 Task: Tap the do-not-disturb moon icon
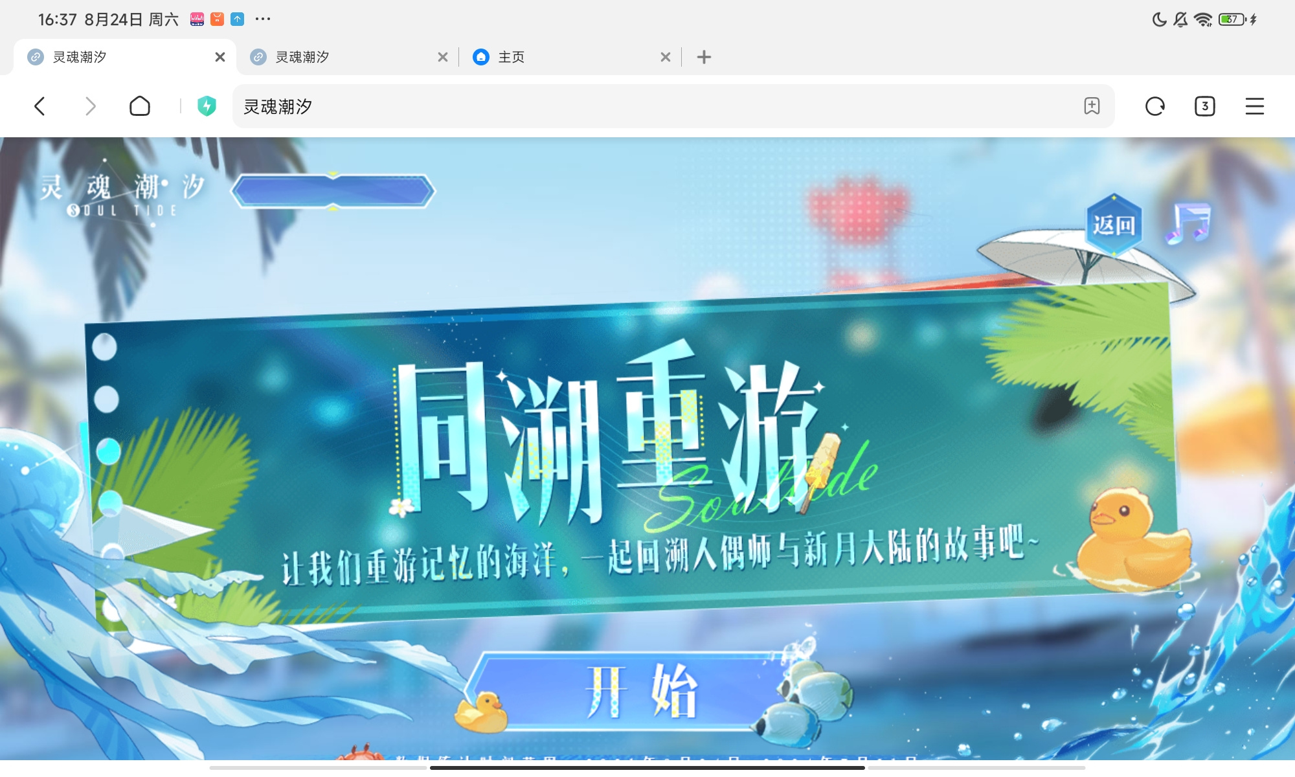tap(1159, 19)
